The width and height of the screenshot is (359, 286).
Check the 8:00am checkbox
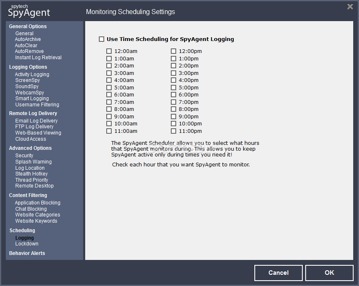pos(109,109)
